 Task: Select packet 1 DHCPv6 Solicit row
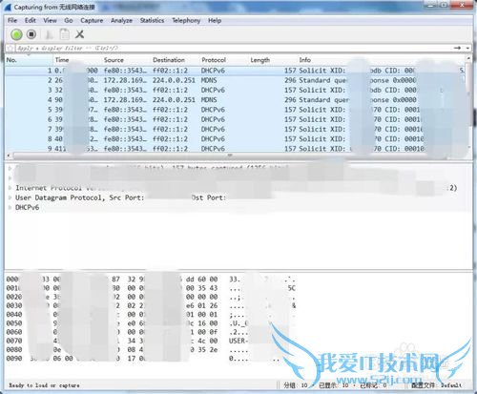(236, 71)
